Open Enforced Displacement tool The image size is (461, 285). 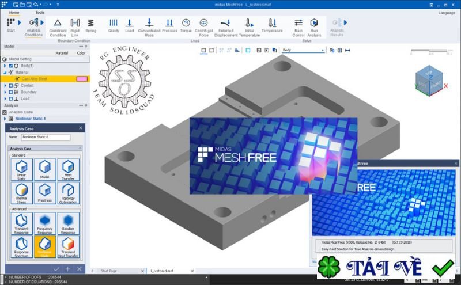pos(226,27)
